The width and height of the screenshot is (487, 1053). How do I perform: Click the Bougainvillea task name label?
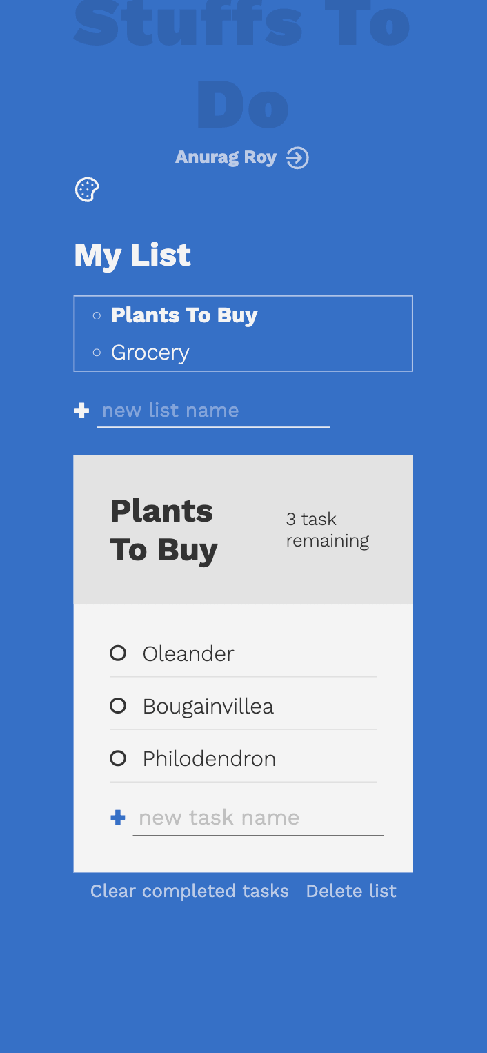click(x=208, y=706)
